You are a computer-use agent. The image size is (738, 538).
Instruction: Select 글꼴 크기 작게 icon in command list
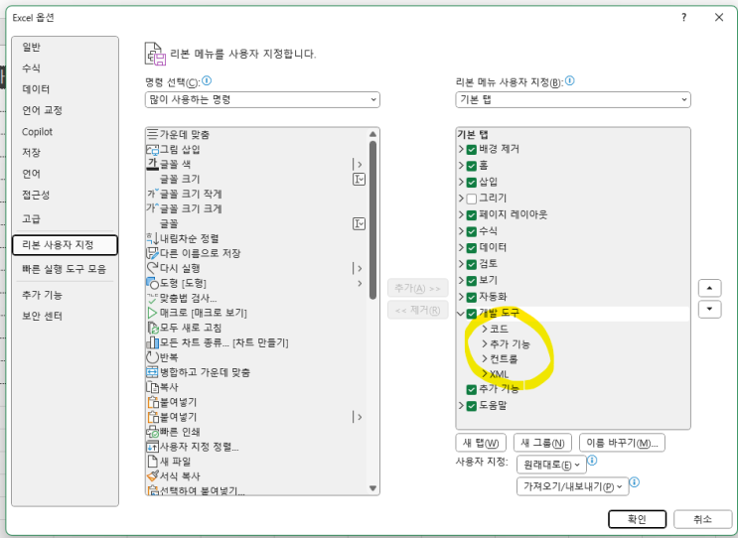point(153,194)
